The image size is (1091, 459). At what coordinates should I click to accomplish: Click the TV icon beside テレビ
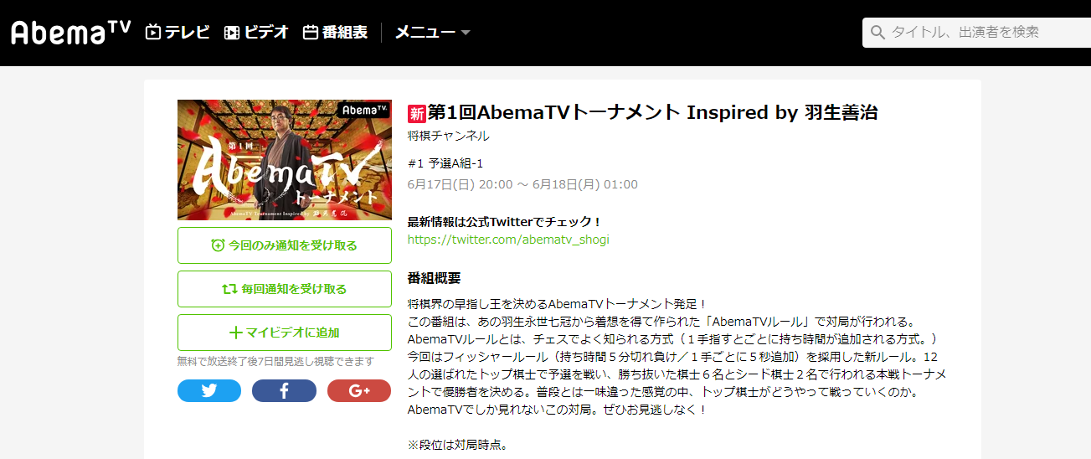[x=153, y=33]
